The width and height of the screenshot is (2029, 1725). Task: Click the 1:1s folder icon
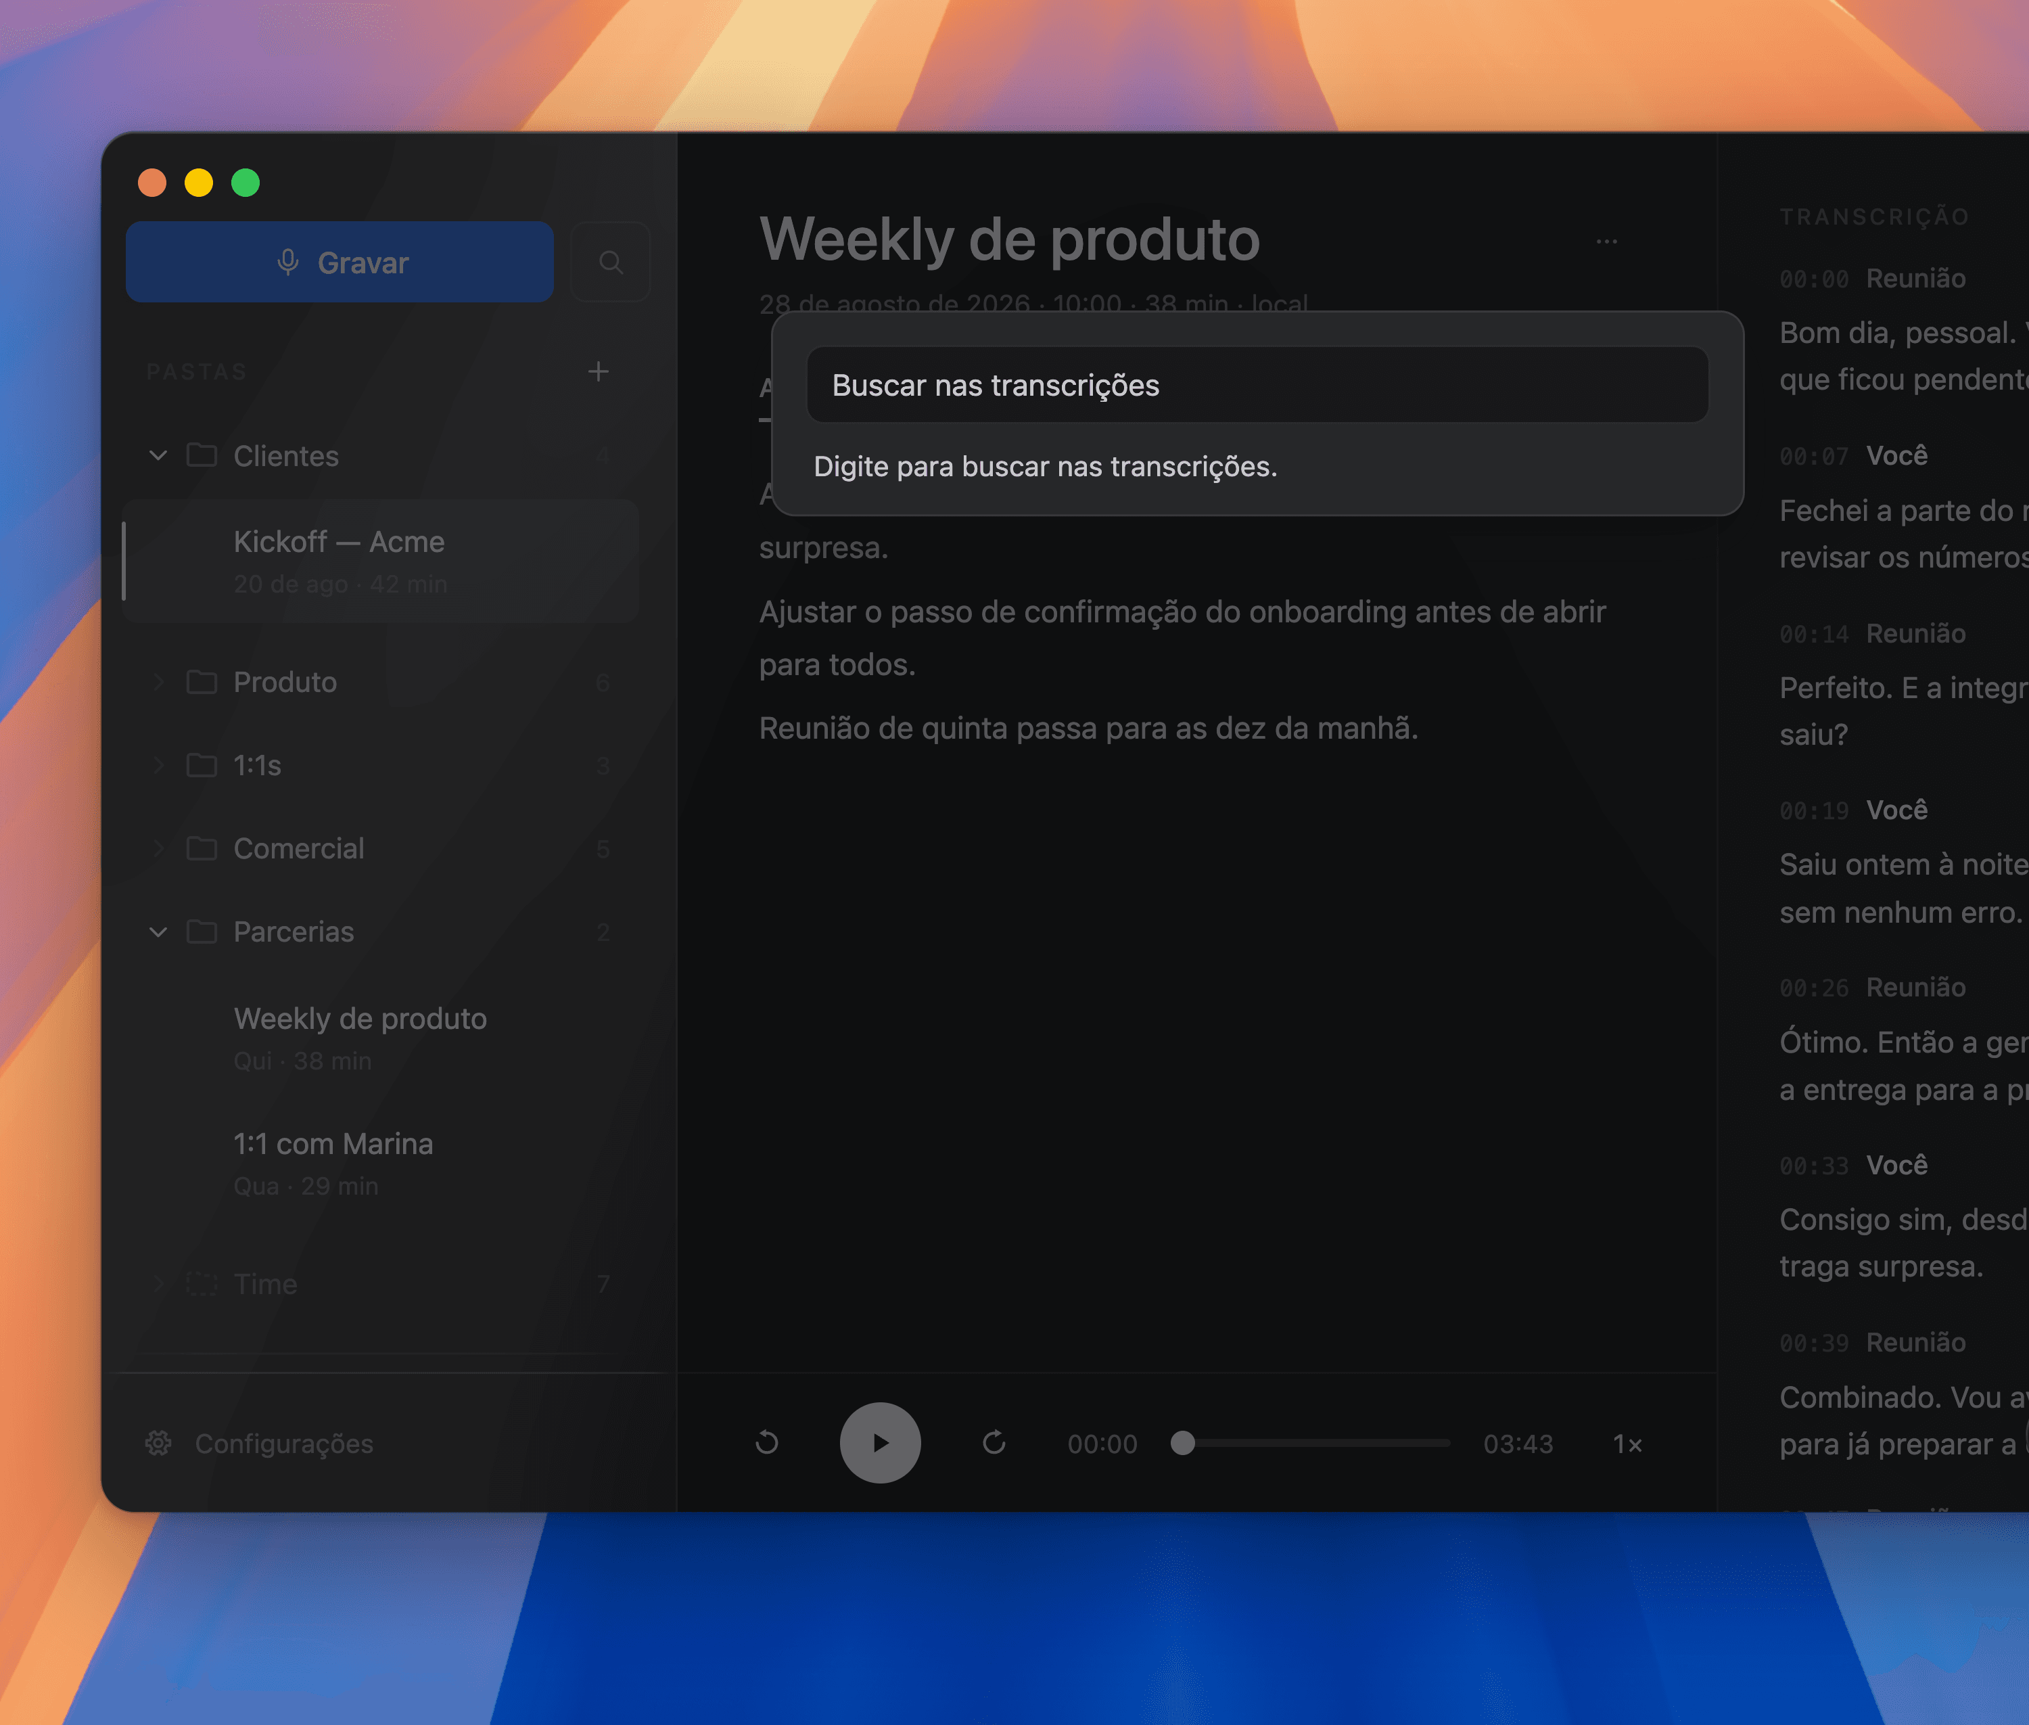pyautogui.click(x=202, y=764)
